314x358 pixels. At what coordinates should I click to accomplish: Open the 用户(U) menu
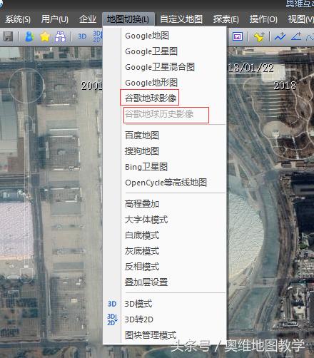[55, 19]
